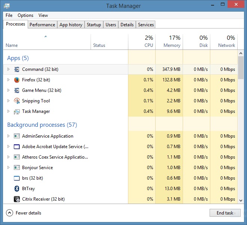Screen dimensions: 247x225
Task: Click the Game Menu process icon
Action: click(17, 90)
